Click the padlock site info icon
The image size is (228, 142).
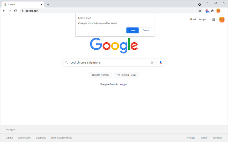point(22,11)
